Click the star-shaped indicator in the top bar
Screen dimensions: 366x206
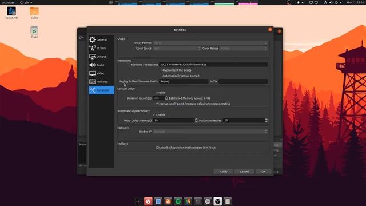[298, 2]
